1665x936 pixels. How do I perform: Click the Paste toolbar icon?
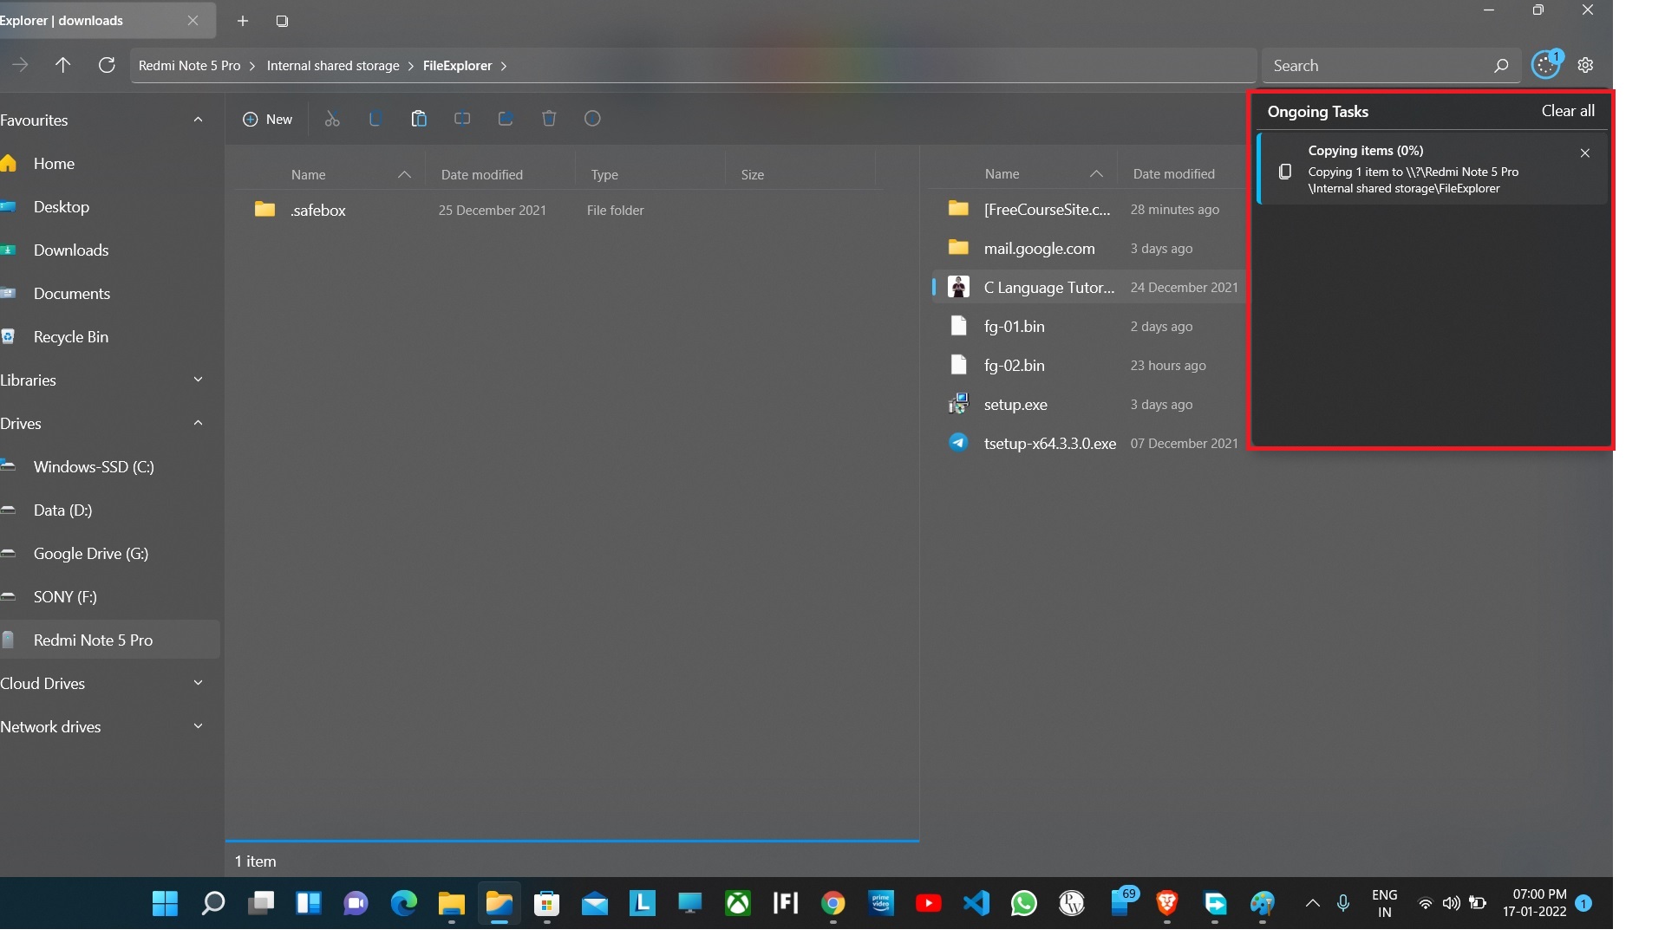pyautogui.click(x=419, y=119)
